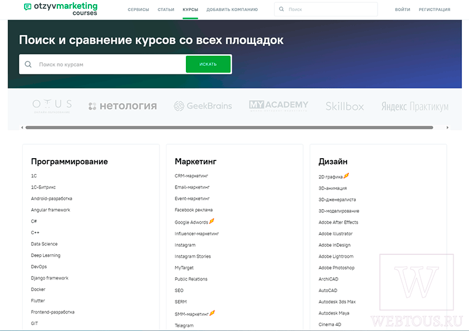Screen dimensions: 469x331
Task: Open the Сервисы menu item
Action: [138, 9]
